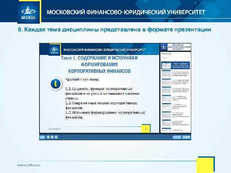Open the Оглавление outline tab in the sidebar
Image resolution: width=231 pixels, height=173 pixels.
[x=167, y=54]
